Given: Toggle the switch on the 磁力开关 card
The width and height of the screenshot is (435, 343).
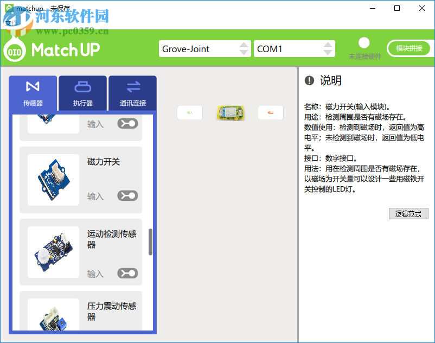Looking at the screenshot, I should 127,196.
